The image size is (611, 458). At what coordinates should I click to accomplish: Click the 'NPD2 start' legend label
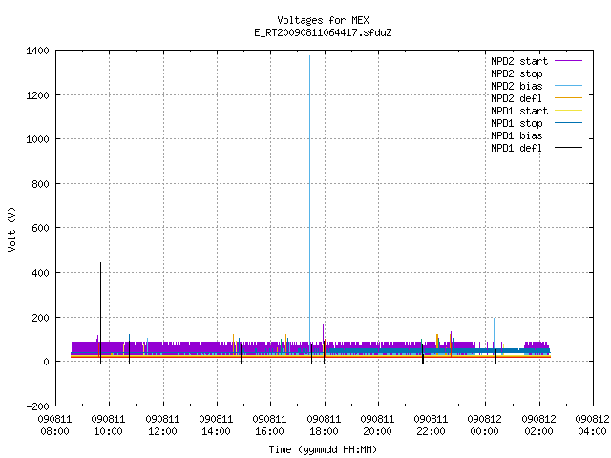(x=519, y=61)
